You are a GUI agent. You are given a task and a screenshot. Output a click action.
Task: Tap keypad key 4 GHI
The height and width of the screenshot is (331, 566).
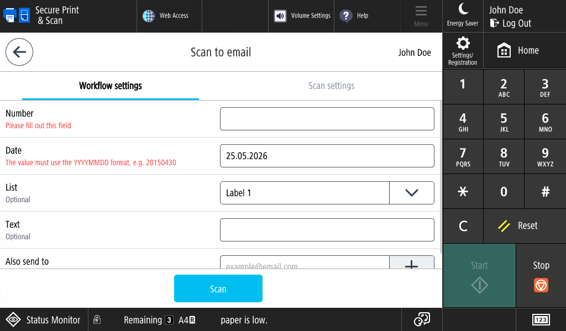coord(463,122)
